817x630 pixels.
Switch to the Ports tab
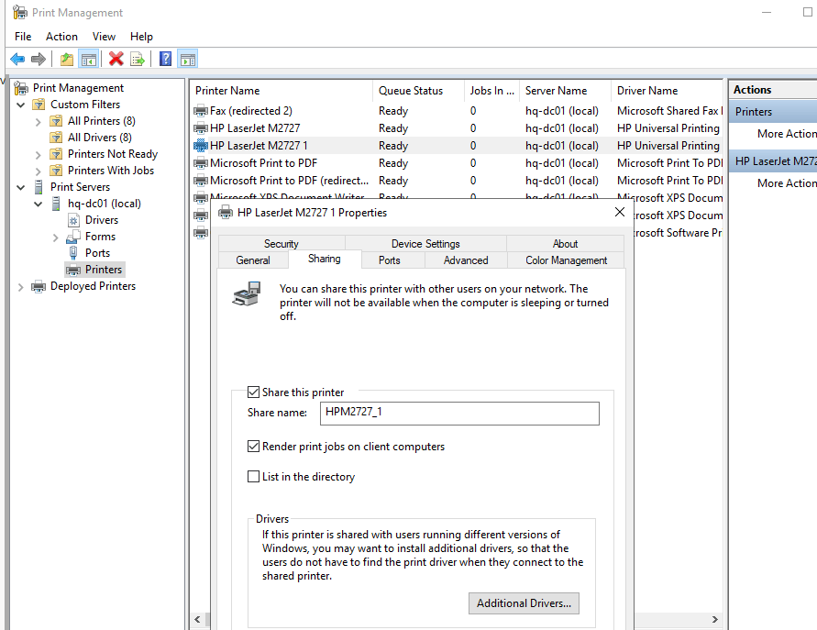click(392, 260)
